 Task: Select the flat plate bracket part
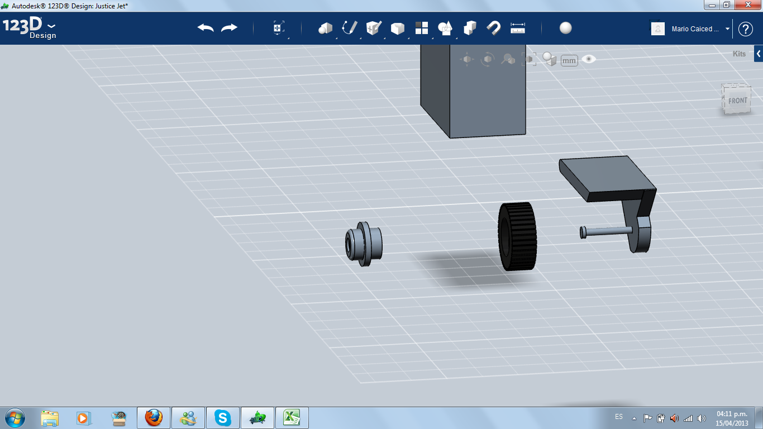click(607, 178)
